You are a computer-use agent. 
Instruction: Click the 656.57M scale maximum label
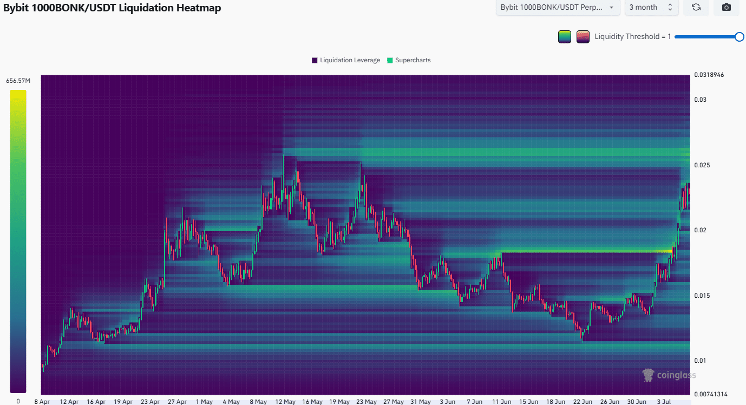tap(18, 81)
